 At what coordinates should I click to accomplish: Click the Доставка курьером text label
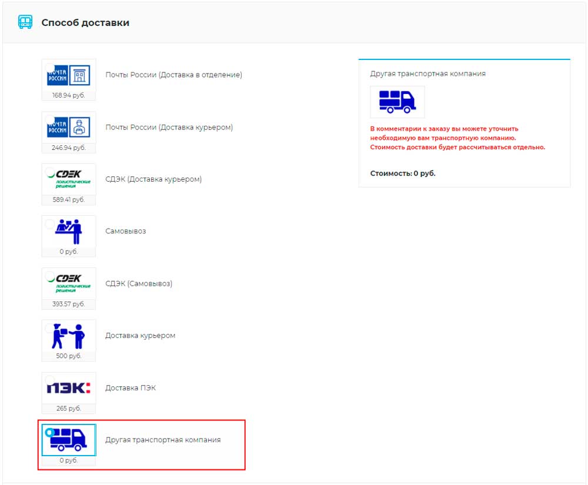141,336
